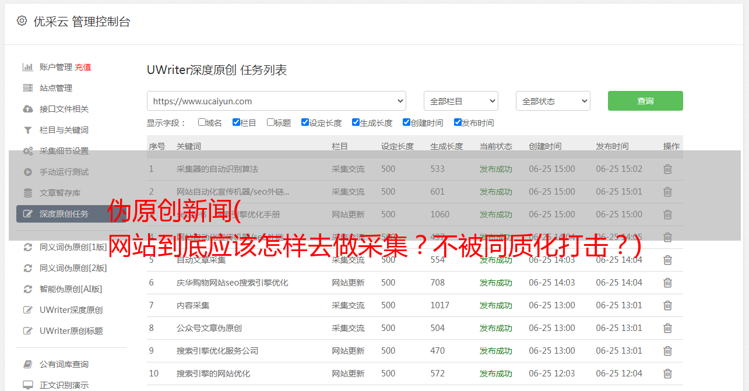Viewport: 749px width, 391px height.
Task: Expand the 全部栏目 dropdown
Action: [x=460, y=101]
